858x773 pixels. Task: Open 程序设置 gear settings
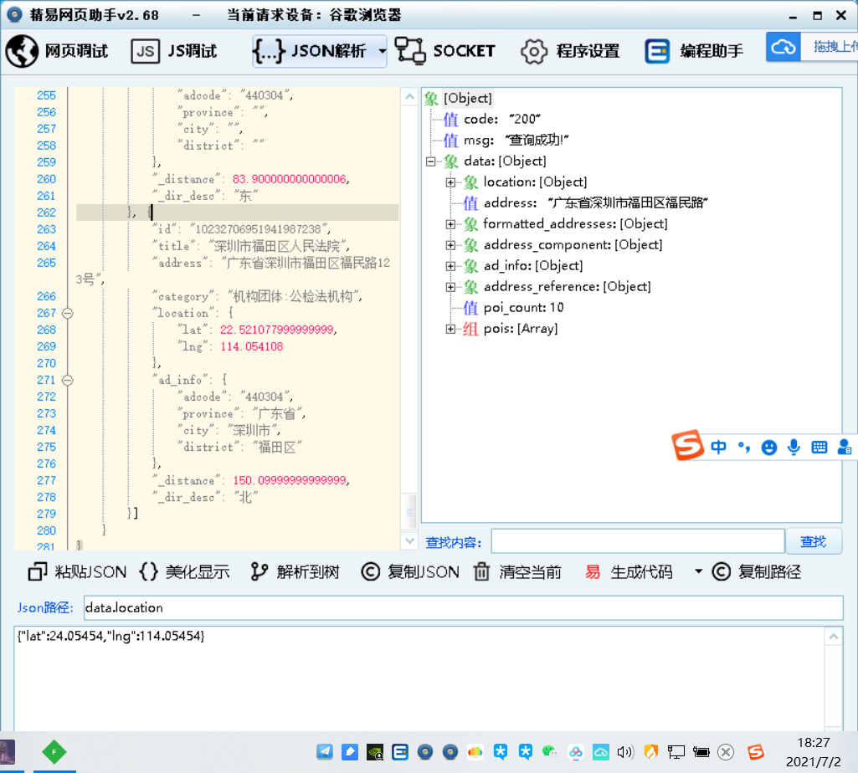570,51
